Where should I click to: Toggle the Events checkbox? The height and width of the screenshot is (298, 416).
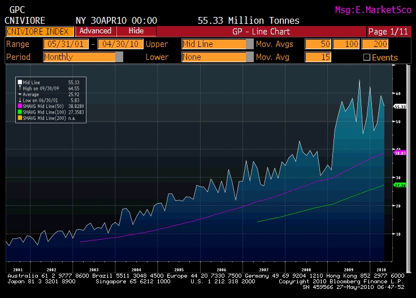point(367,57)
